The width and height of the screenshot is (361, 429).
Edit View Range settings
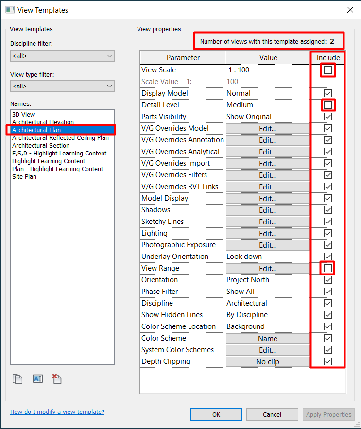[x=268, y=268]
